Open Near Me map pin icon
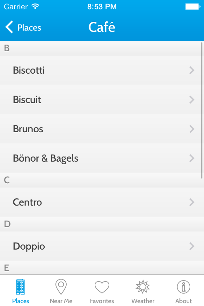Screen dimensions: 204x306 tap(61, 287)
